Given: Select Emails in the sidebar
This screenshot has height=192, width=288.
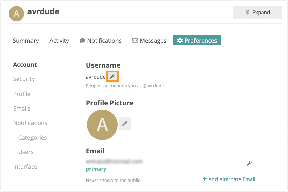Looking at the screenshot, I should click(x=22, y=109).
